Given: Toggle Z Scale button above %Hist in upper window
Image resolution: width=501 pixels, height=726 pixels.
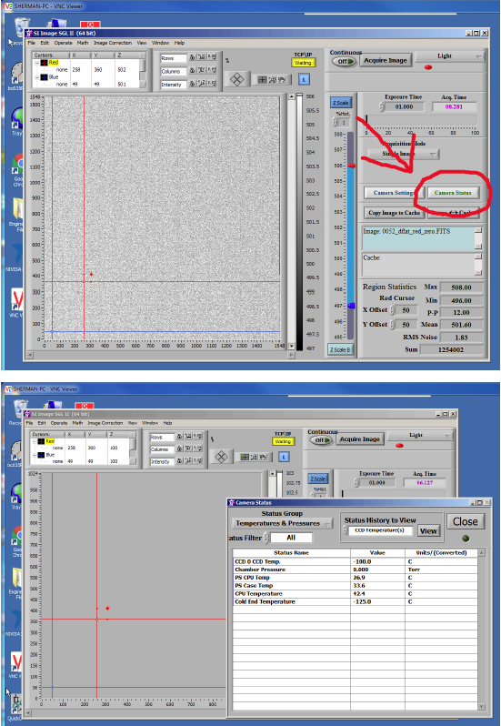Looking at the screenshot, I should click(340, 102).
